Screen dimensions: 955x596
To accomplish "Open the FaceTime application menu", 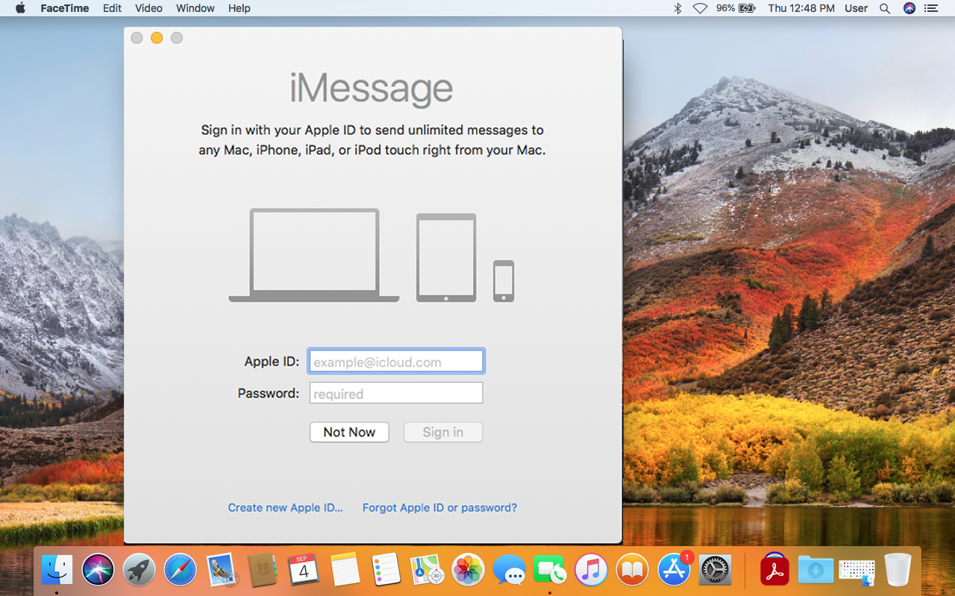I will tap(65, 8).
